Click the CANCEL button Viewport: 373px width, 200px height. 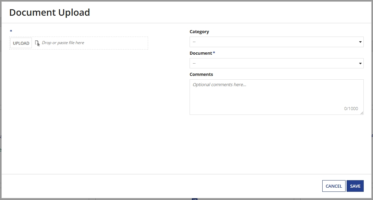coord(334,186)
